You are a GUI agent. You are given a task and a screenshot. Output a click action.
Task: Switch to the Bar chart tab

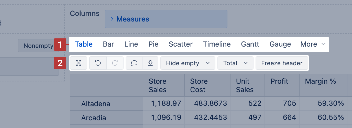(x=108, y=44)
